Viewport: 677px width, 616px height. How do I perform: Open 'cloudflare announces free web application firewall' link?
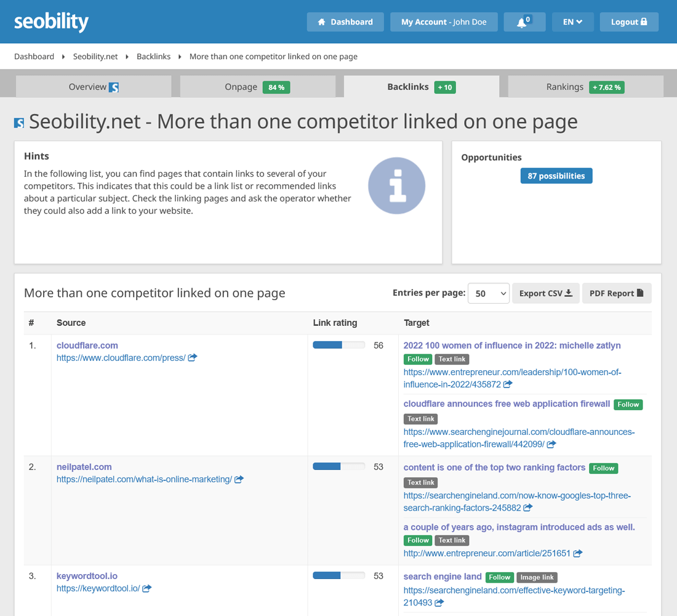pos(507,403)
